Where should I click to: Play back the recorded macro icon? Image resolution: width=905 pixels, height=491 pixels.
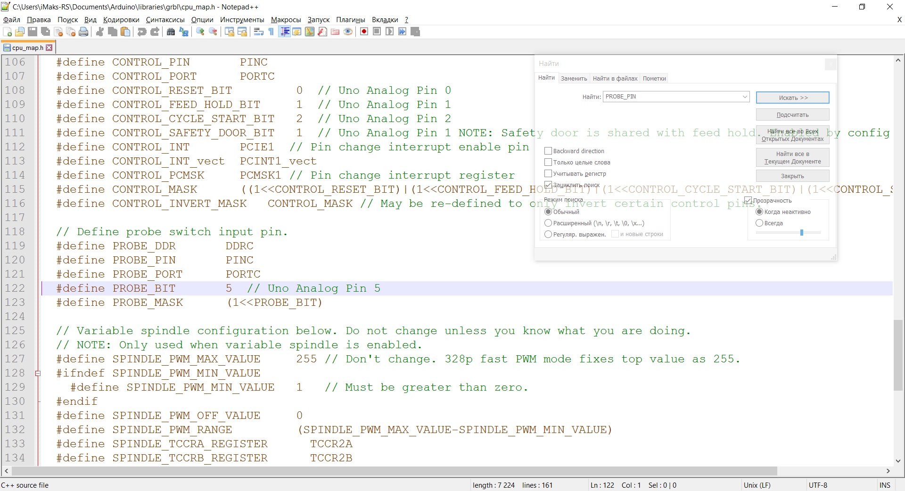click(x=389, y=32)
